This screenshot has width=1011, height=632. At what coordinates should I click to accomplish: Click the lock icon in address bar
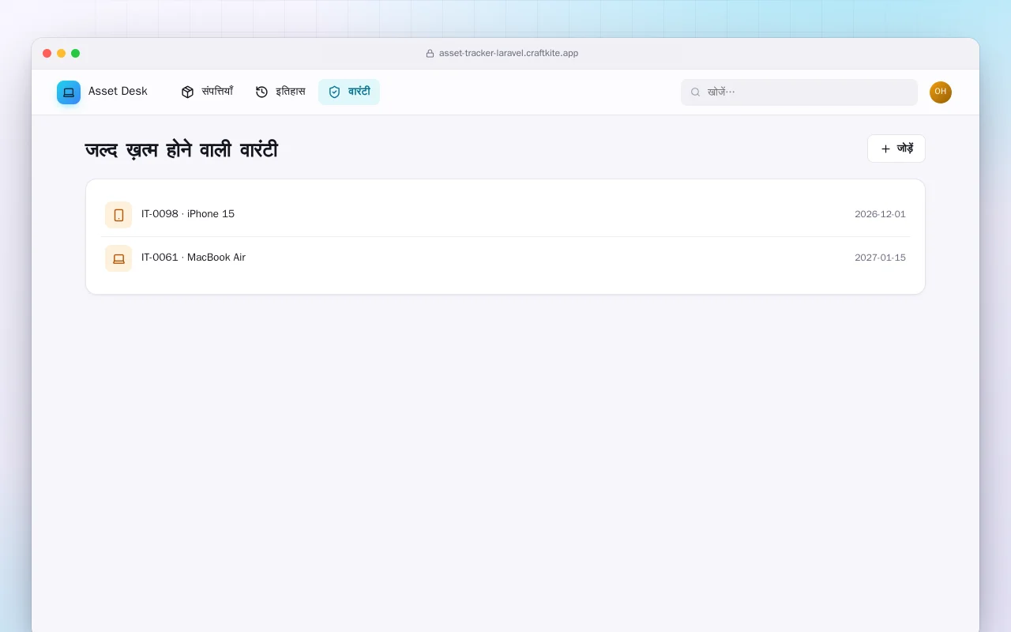coord(430,54)
